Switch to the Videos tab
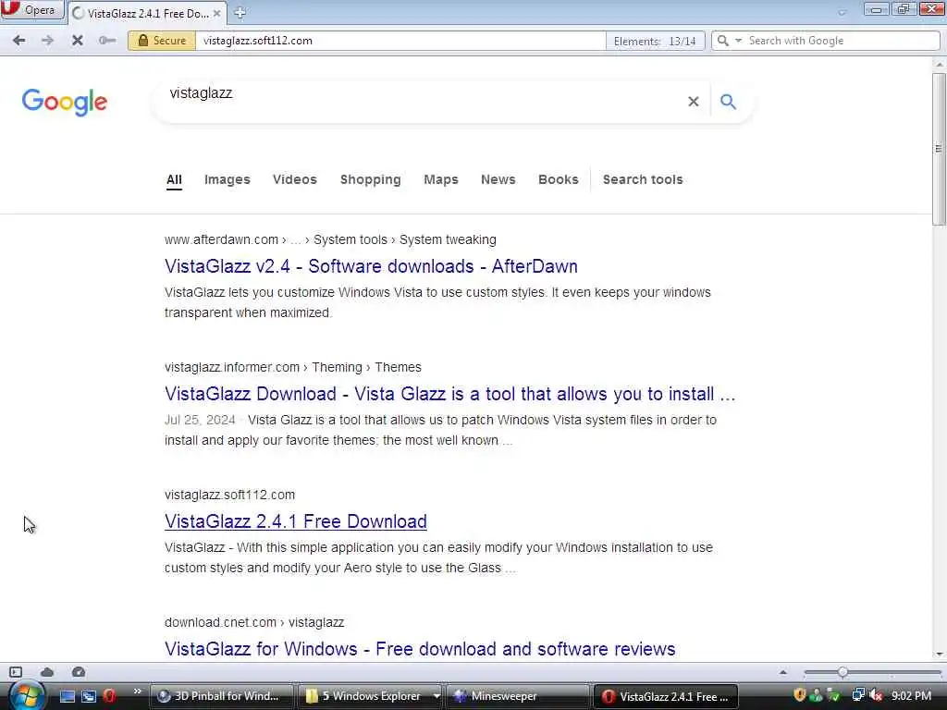 [x=295, y=180]
